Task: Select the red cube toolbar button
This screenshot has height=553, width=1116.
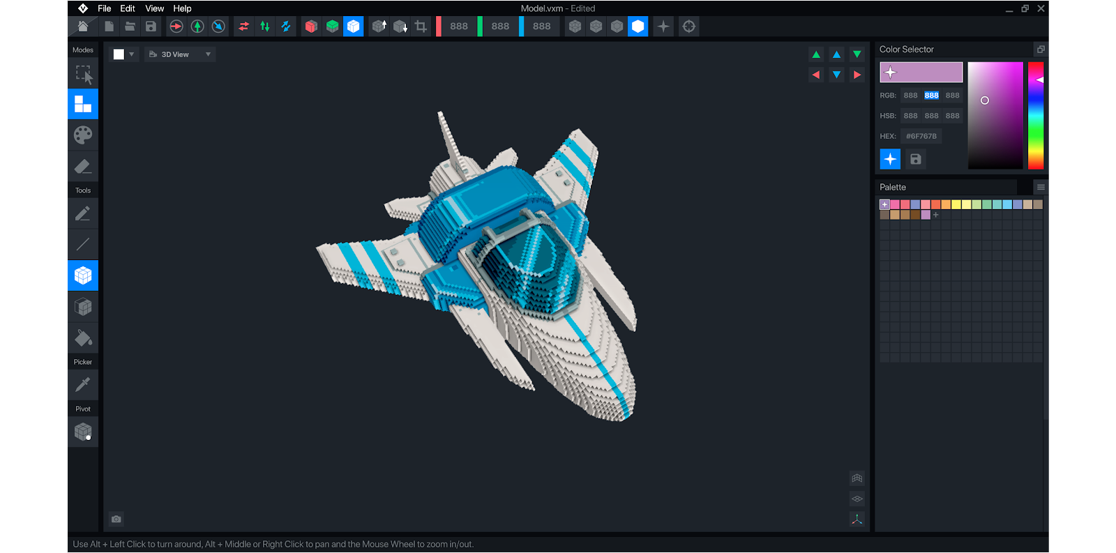Action: (311, 26)
